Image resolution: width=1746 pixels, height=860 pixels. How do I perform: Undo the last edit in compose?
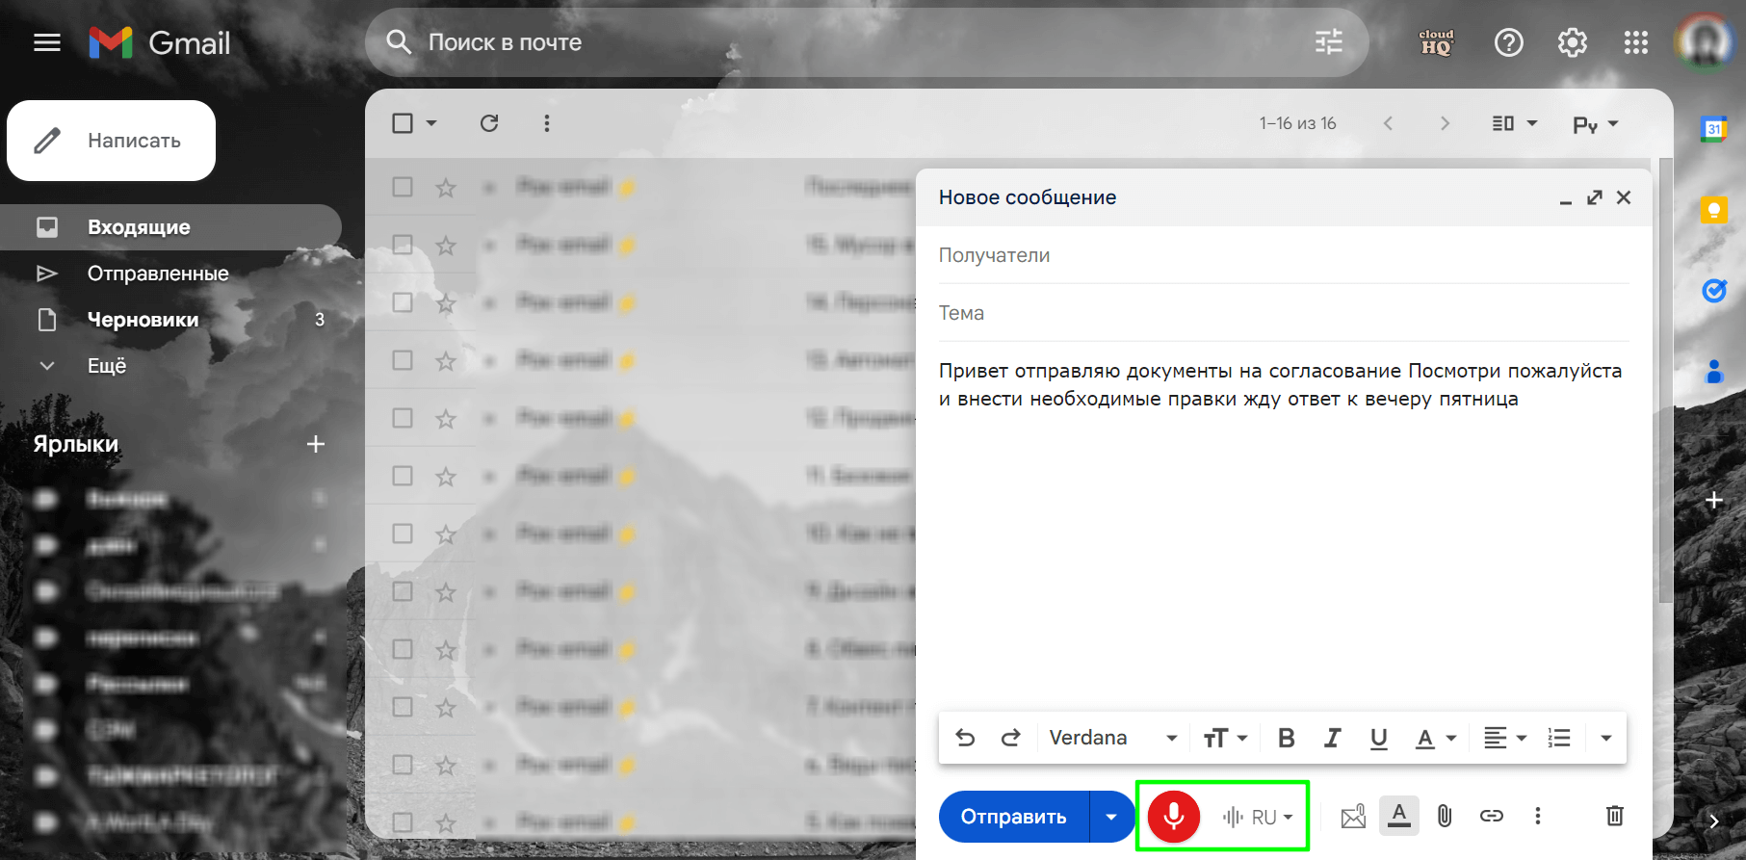pyautogui.click(x=965, y=738)
